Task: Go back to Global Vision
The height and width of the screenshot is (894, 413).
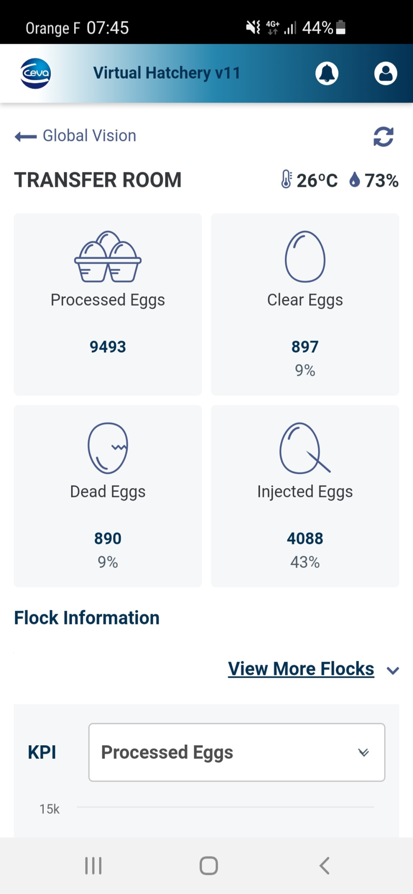Action: point(76,136)
